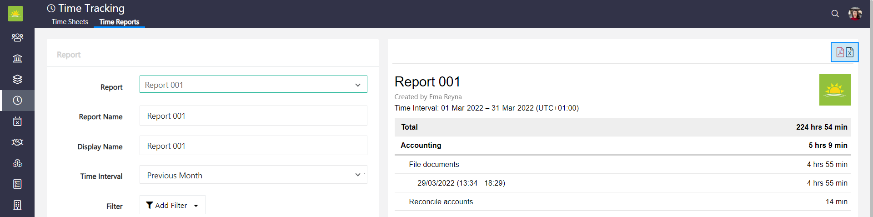Open the Add Filter dropdown
Viewport: 873px width, 217px height.
point(172,205)
